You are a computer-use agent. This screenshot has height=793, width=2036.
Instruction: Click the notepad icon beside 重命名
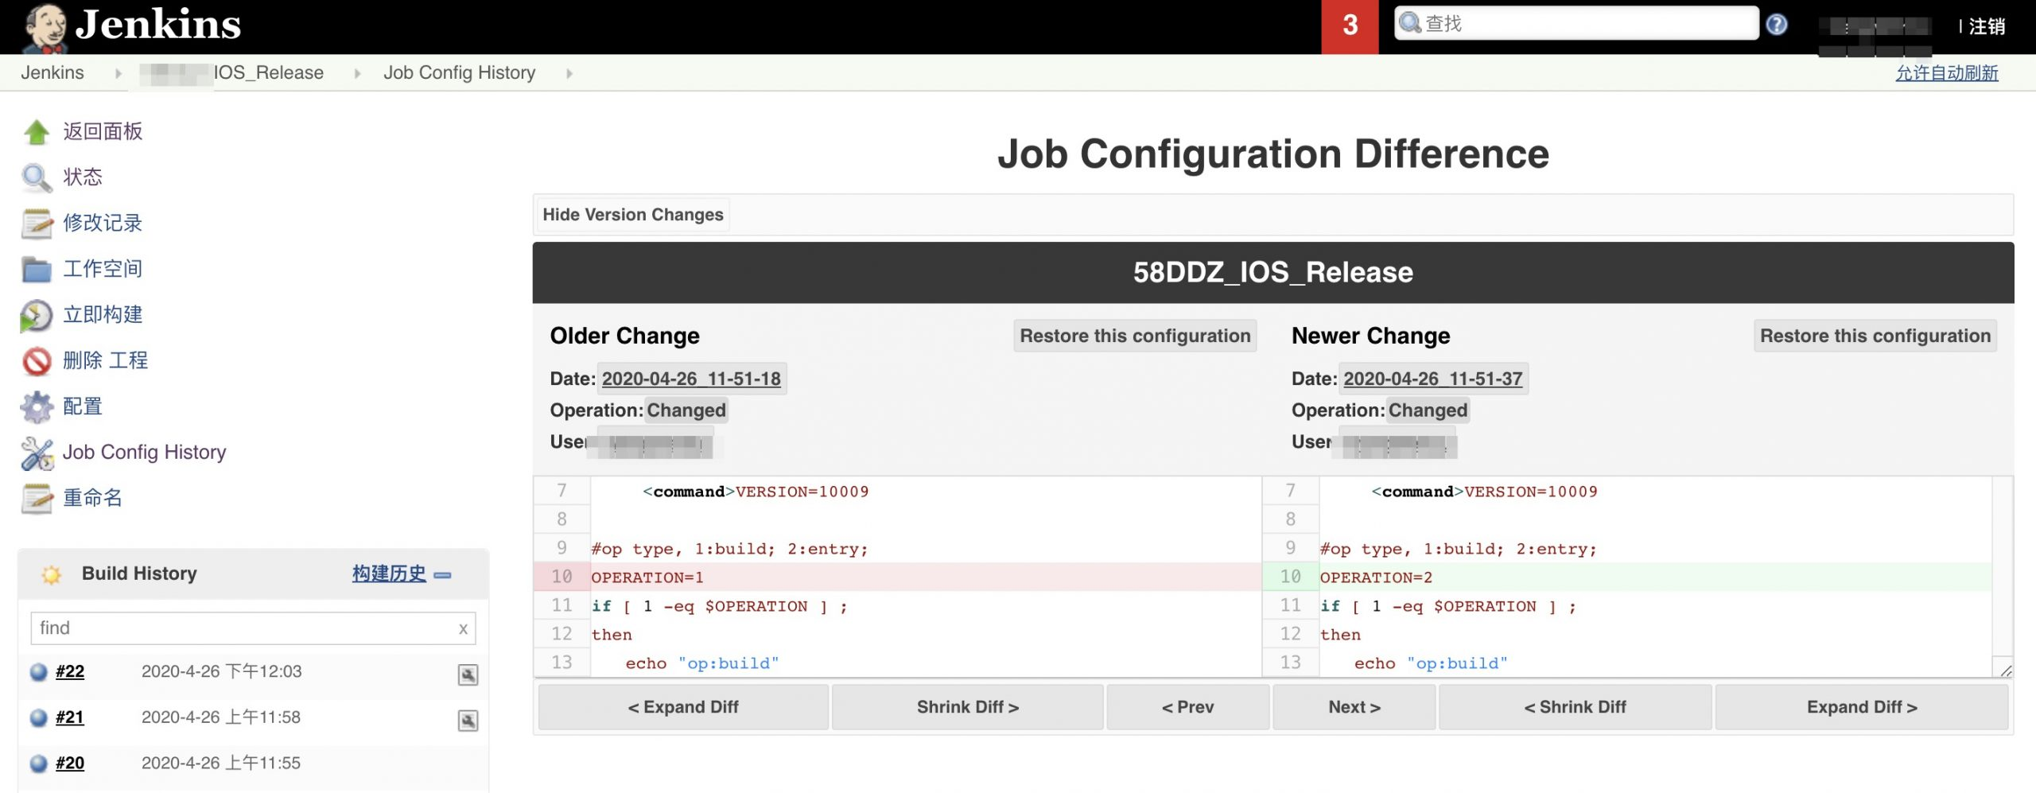coord(37,499)
